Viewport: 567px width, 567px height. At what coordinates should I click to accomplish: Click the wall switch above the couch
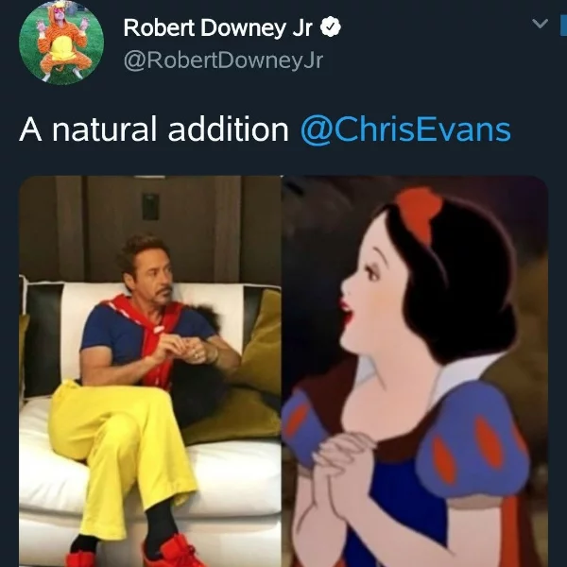click(x=150, y=206)
